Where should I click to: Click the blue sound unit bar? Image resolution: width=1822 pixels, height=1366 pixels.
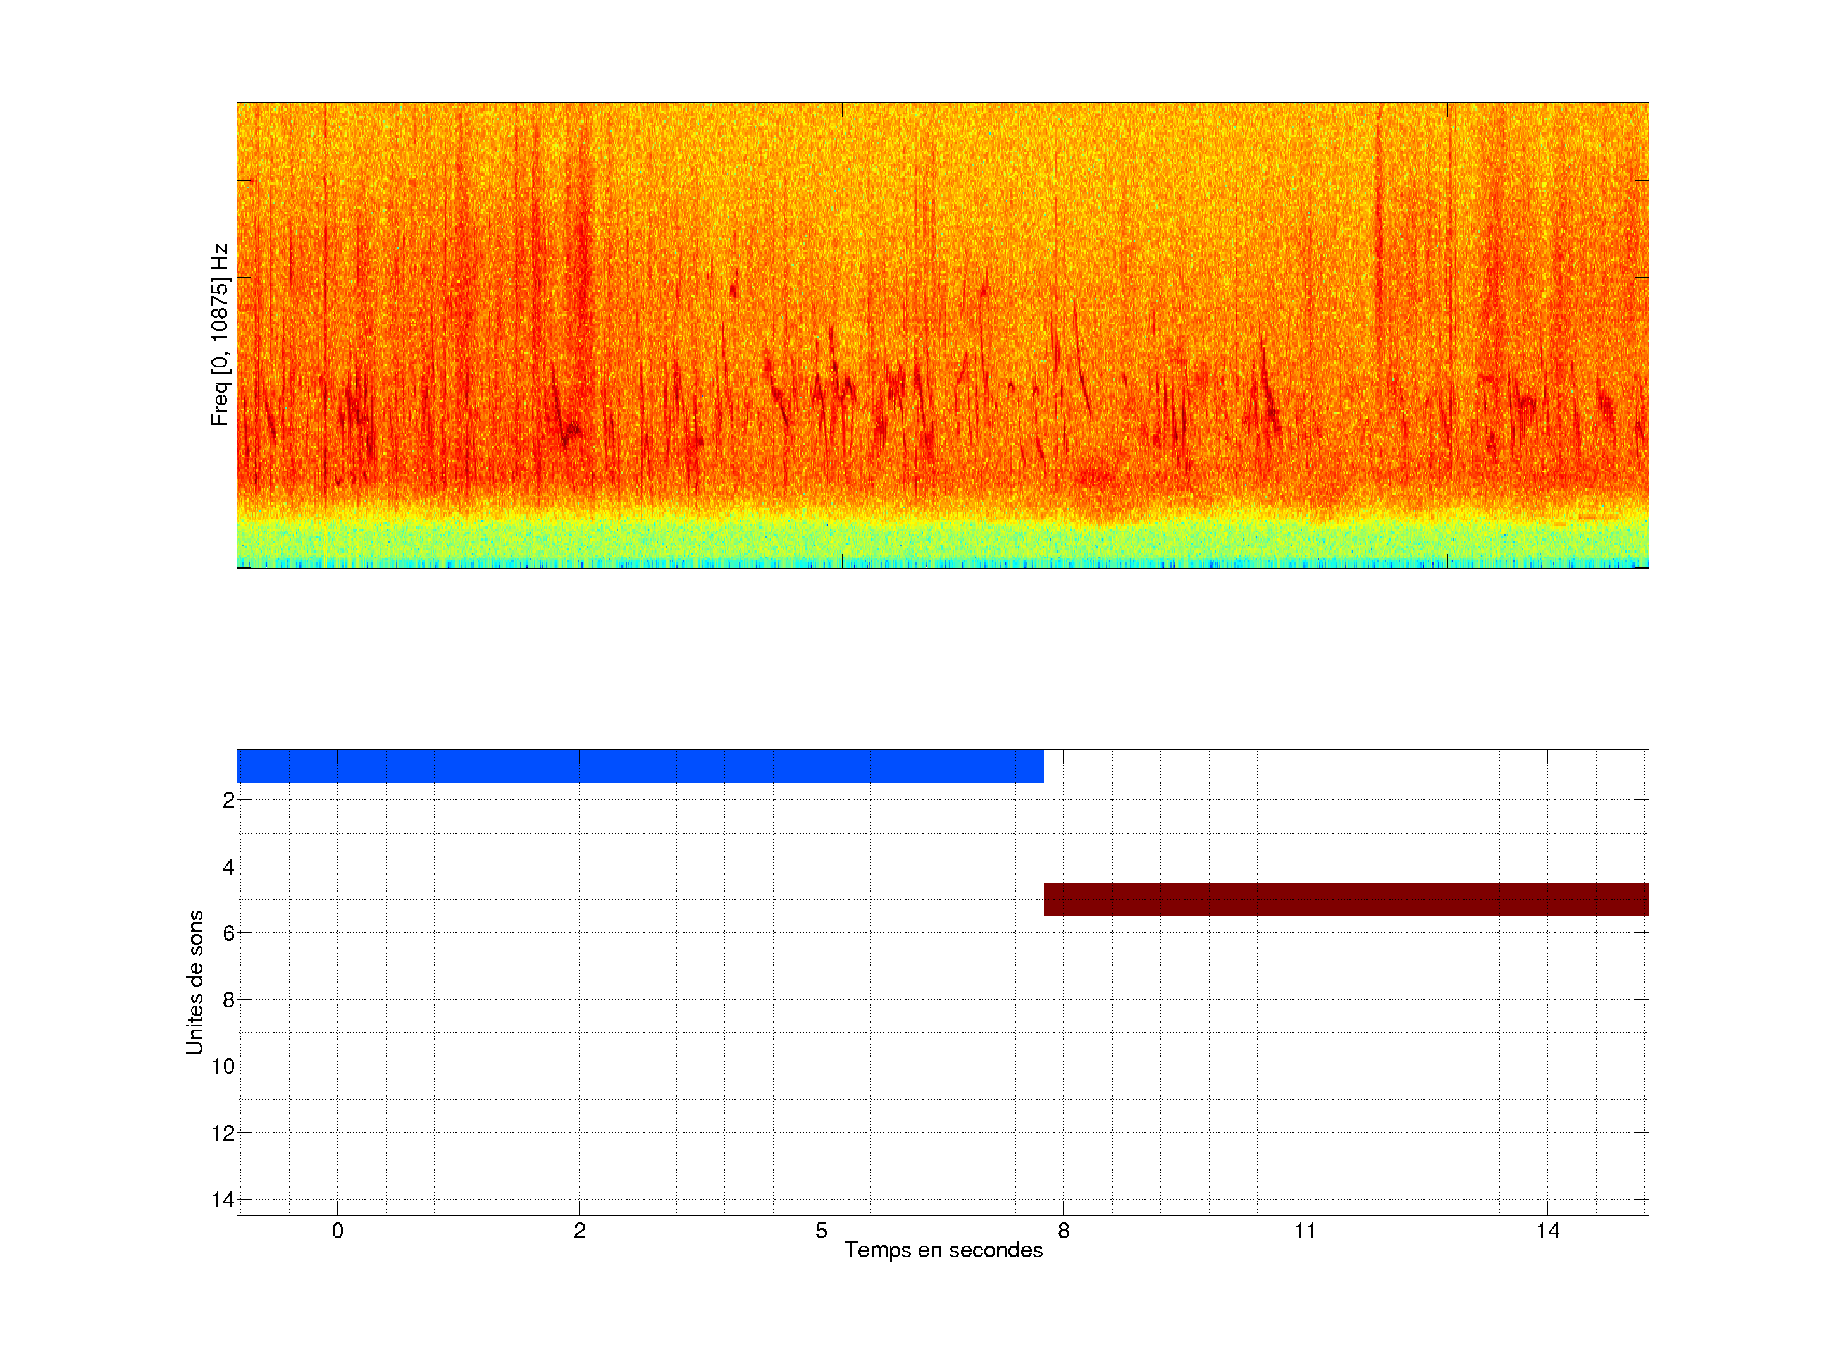(x=639, y=766)
